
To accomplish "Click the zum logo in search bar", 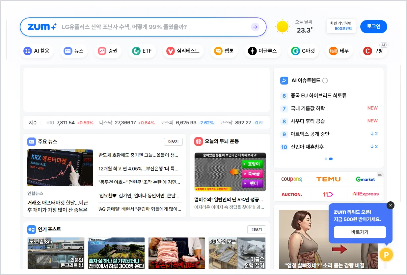I will click(42, 27).
